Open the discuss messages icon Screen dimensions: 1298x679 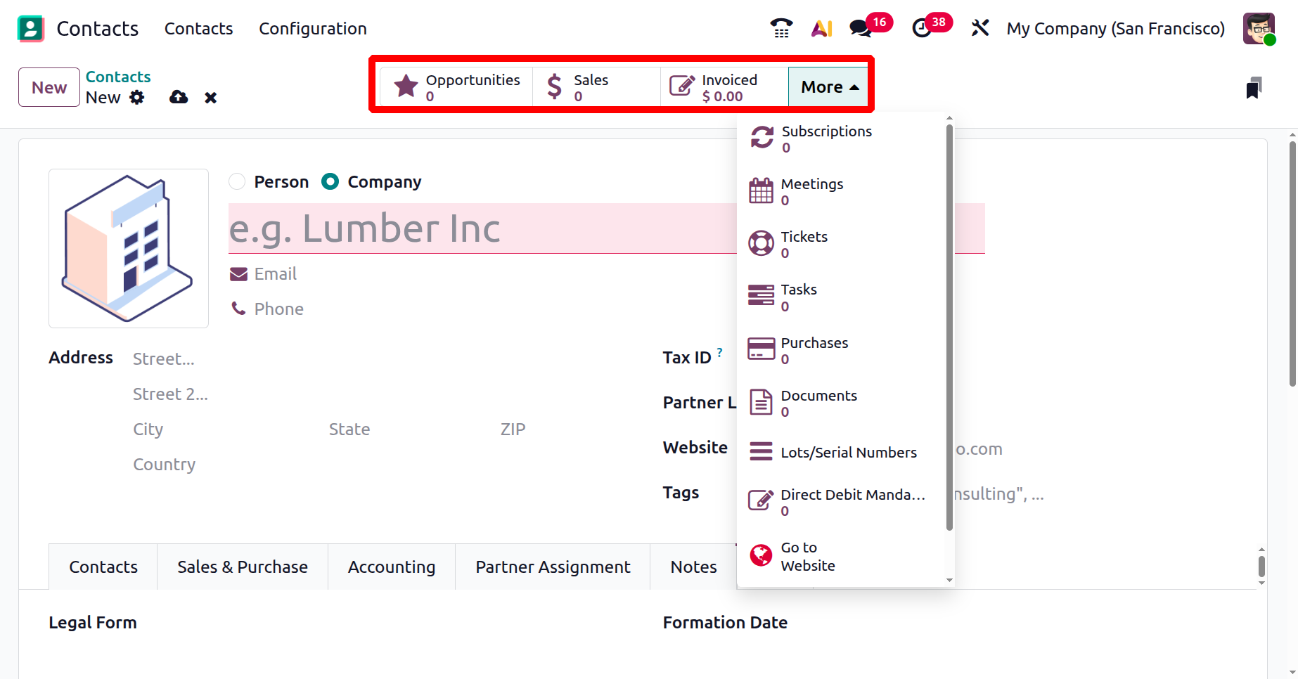(861, 28)
